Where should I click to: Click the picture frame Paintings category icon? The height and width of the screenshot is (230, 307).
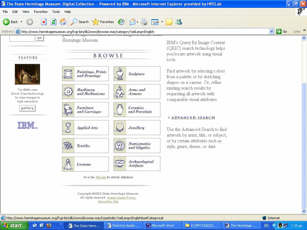[x=68, y=74]
